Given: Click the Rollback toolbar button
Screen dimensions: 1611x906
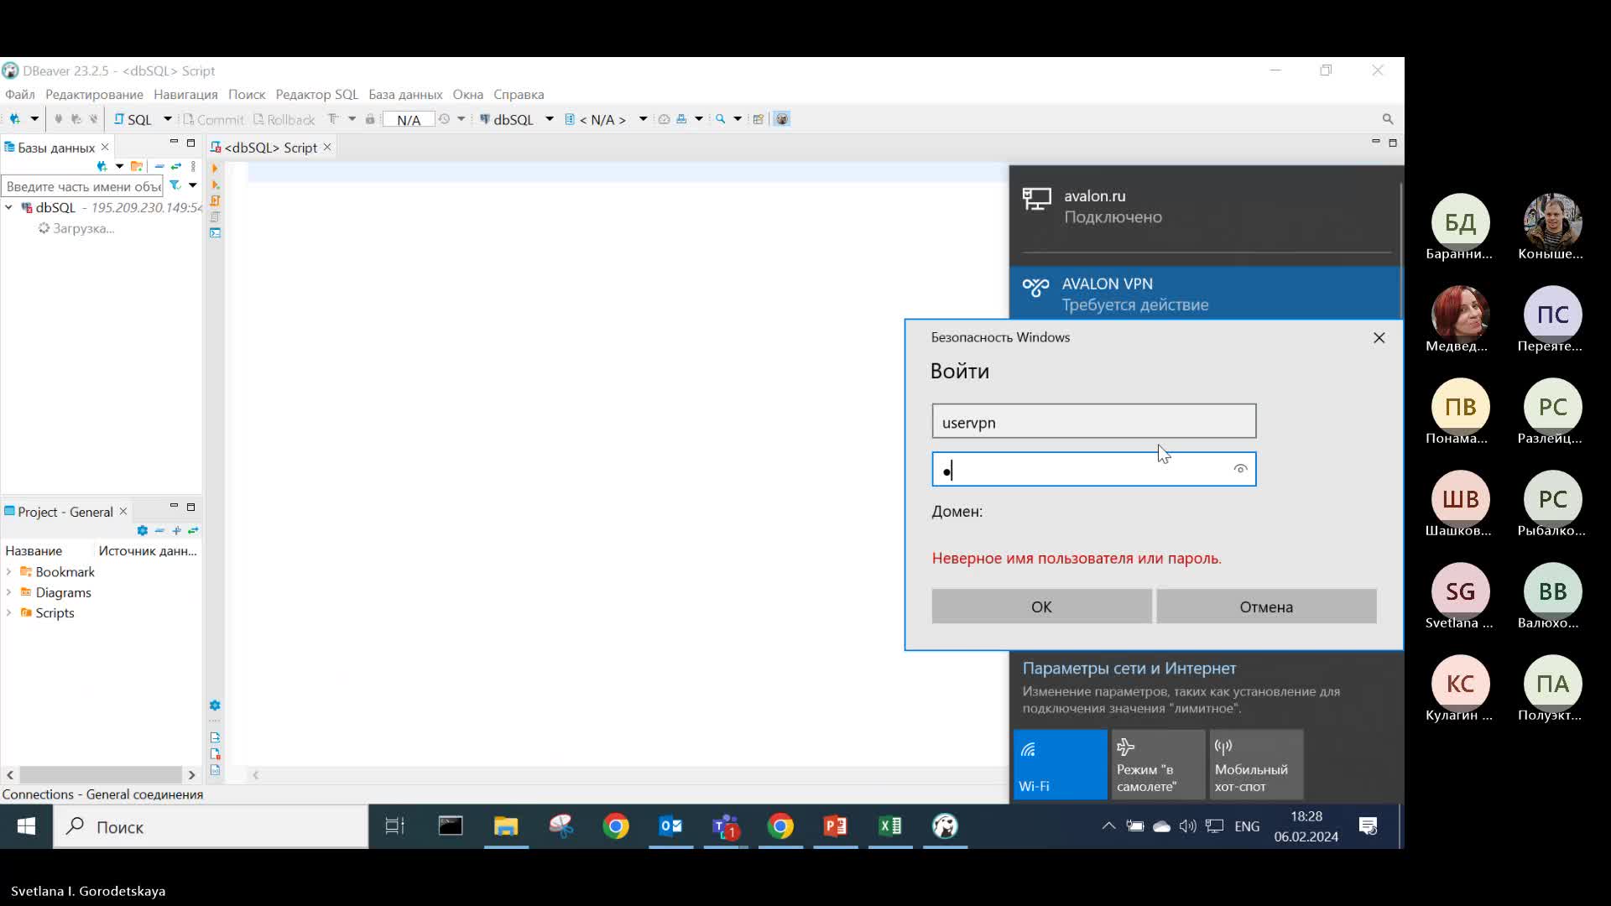Looking at the screenshot, I should point(284,119).
